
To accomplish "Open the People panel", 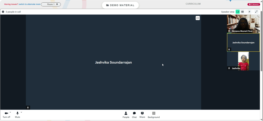I will pyautogui.click(x=126, y=115).
